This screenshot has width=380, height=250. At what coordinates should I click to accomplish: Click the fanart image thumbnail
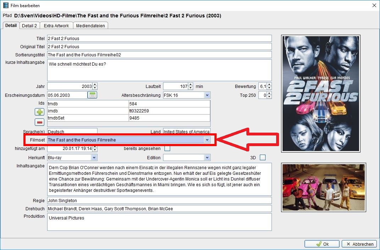click(x=324, y=188)
